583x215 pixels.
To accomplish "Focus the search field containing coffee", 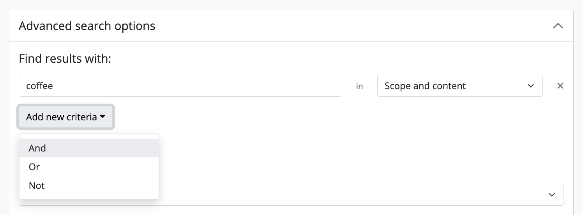I will [180, 86].
